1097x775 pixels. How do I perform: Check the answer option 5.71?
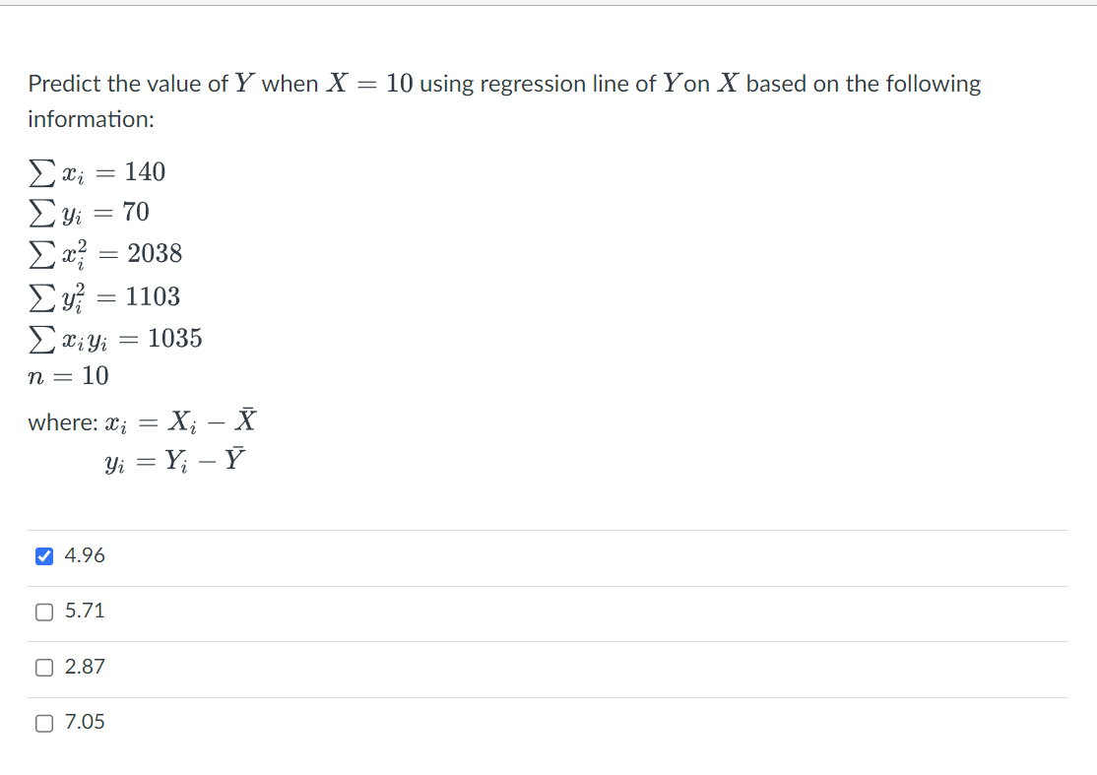coord(43,612)
